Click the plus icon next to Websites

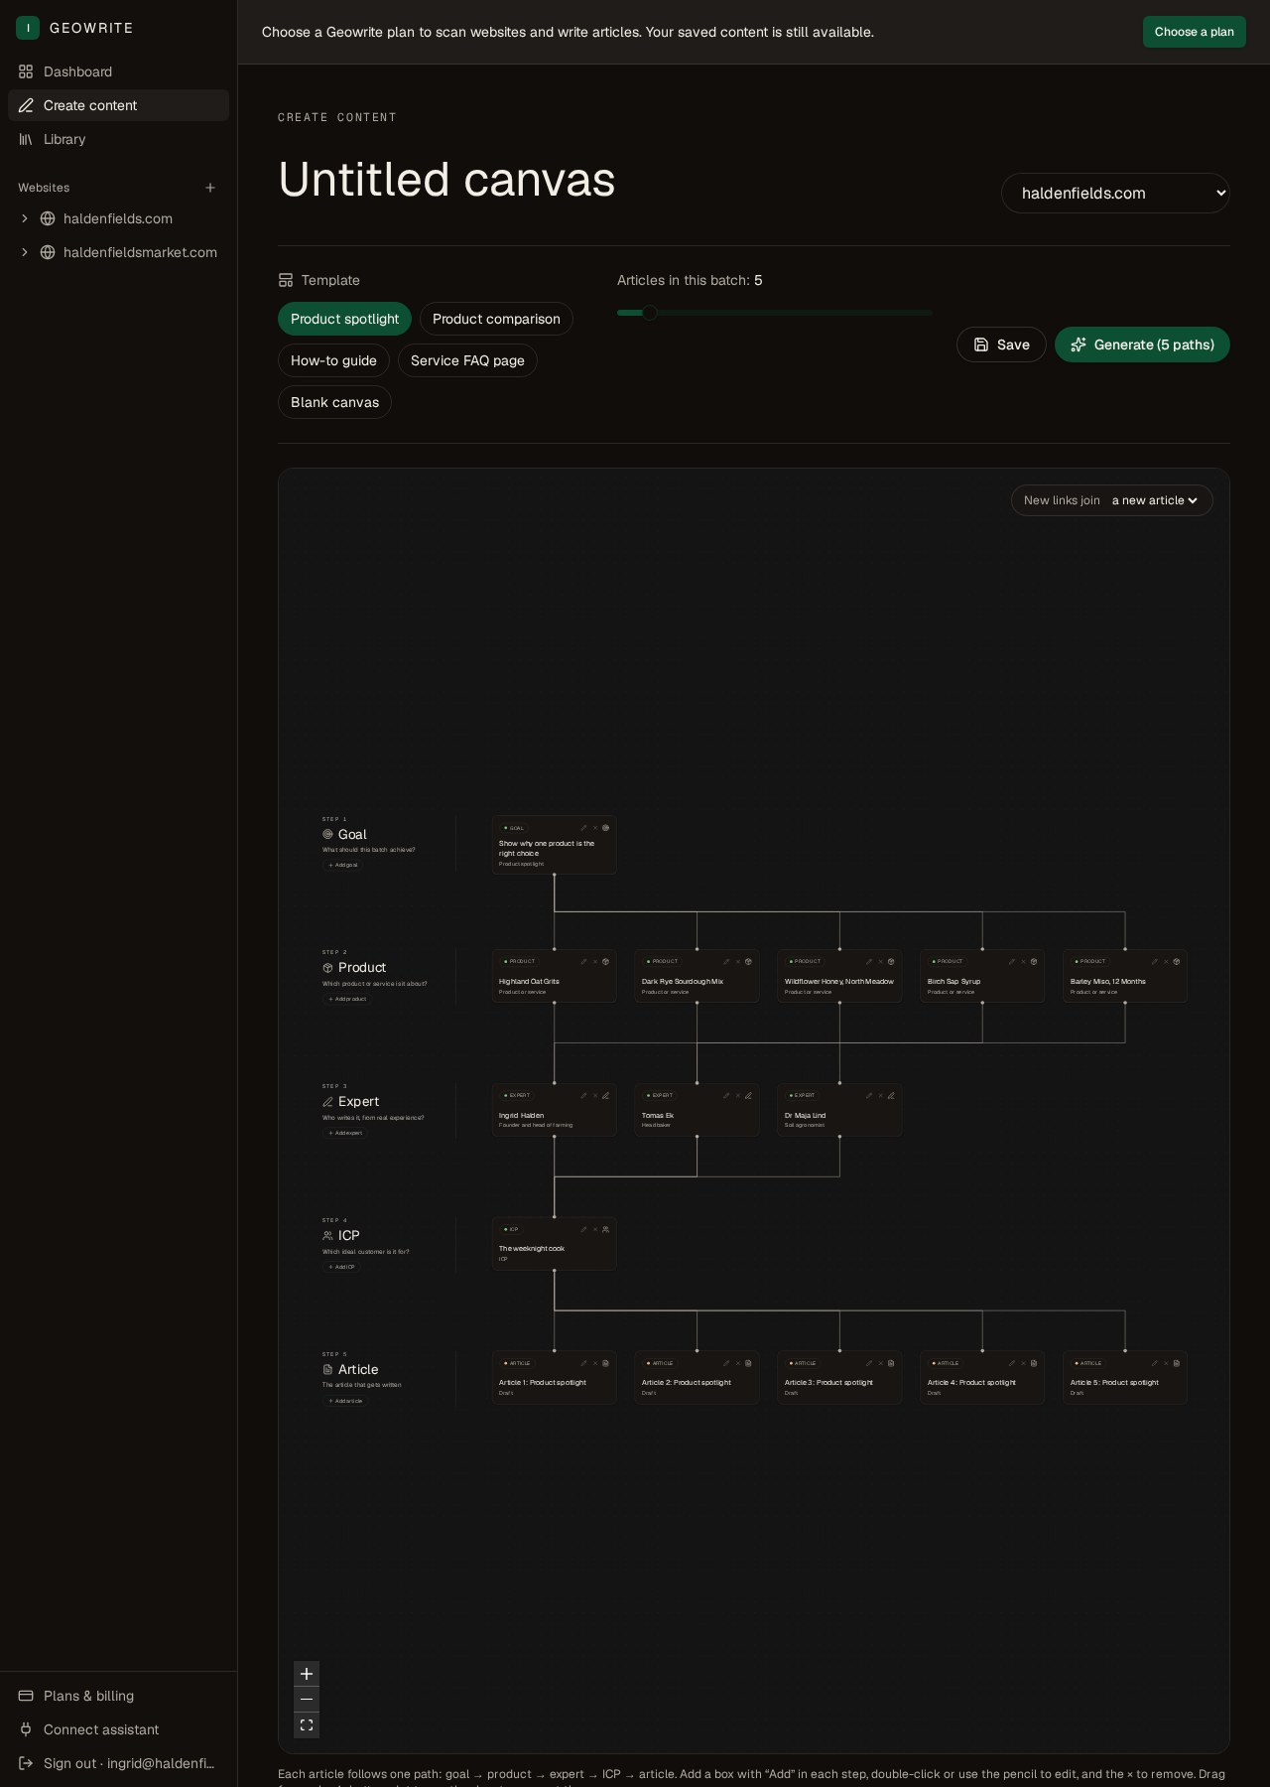(x=210, y=188)
